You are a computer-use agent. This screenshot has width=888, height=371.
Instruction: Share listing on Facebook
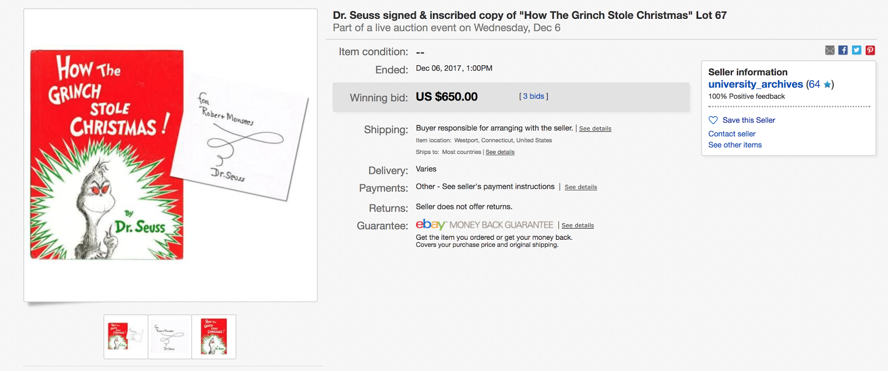coord(843,50)
